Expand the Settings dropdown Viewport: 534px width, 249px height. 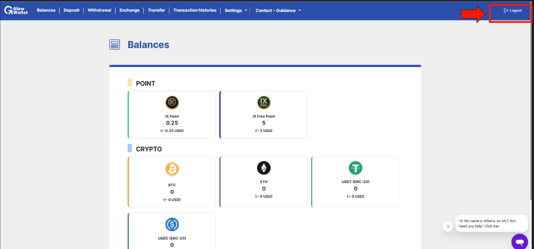tap(236, 10)
